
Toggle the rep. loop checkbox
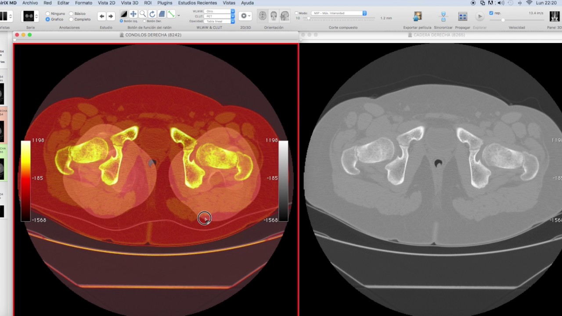coord(491,13)
